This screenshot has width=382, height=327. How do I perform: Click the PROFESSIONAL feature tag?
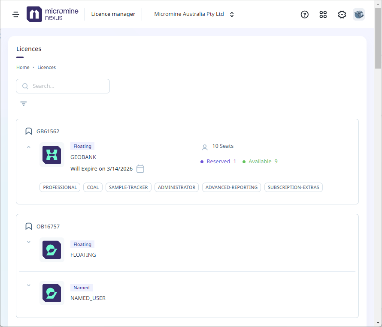tap(60, 187)
